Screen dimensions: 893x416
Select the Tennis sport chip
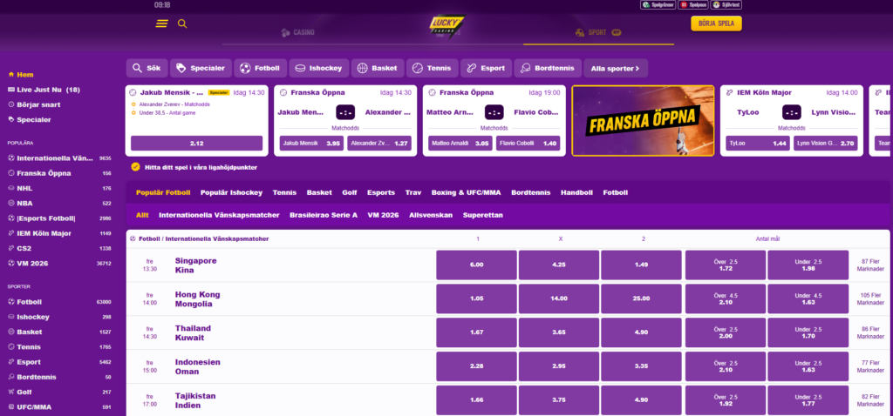[x=433, y=68]
